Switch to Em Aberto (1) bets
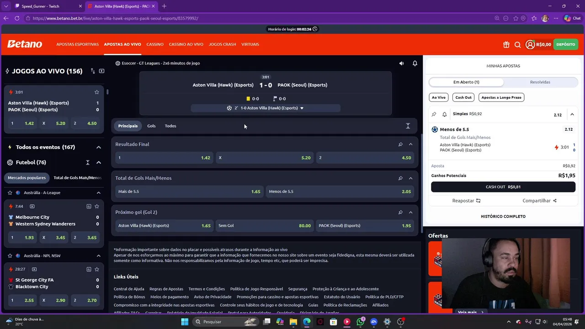585x329 pixels. pyautogui.click(x=466, y=82)
